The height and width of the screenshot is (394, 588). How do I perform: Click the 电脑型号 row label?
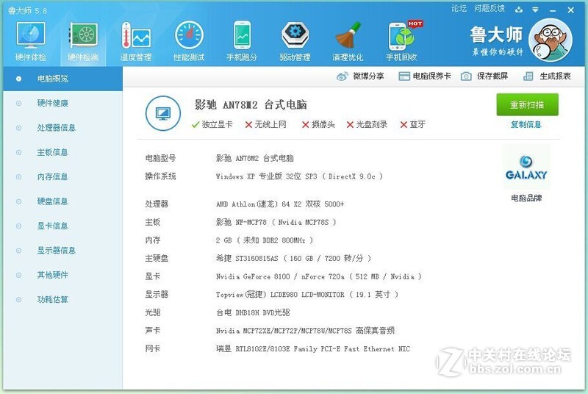(160, 158)
